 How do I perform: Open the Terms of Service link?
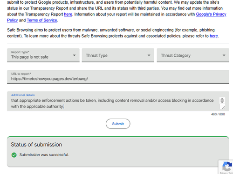click(42, 20)
